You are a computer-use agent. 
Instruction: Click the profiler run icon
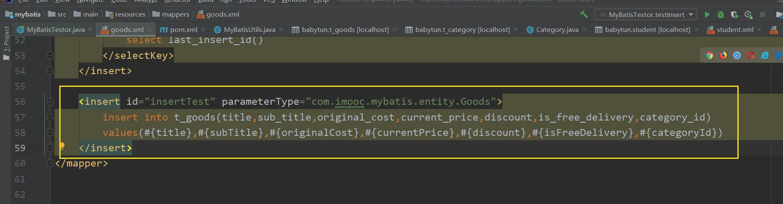click(748, 14)
